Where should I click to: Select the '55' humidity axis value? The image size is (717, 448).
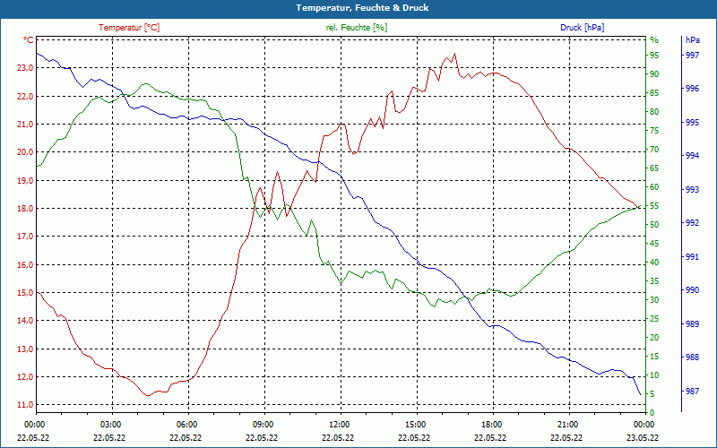point(654,206)
